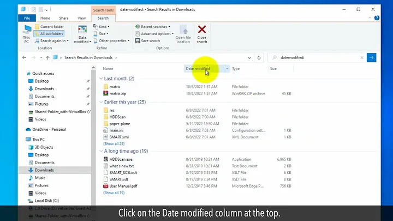The width and height of the screenshot is (393, 221).
Task: Select HDDScan.exe application icon
Action: coord(106,159)
